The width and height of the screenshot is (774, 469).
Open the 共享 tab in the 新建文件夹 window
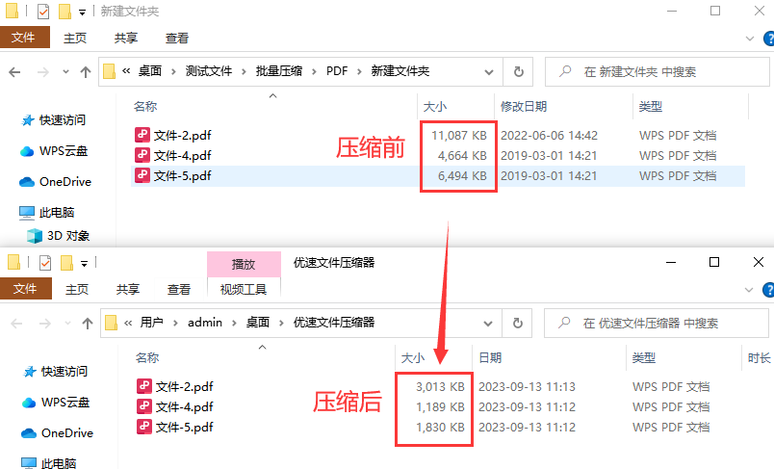(x=125, y=38)
